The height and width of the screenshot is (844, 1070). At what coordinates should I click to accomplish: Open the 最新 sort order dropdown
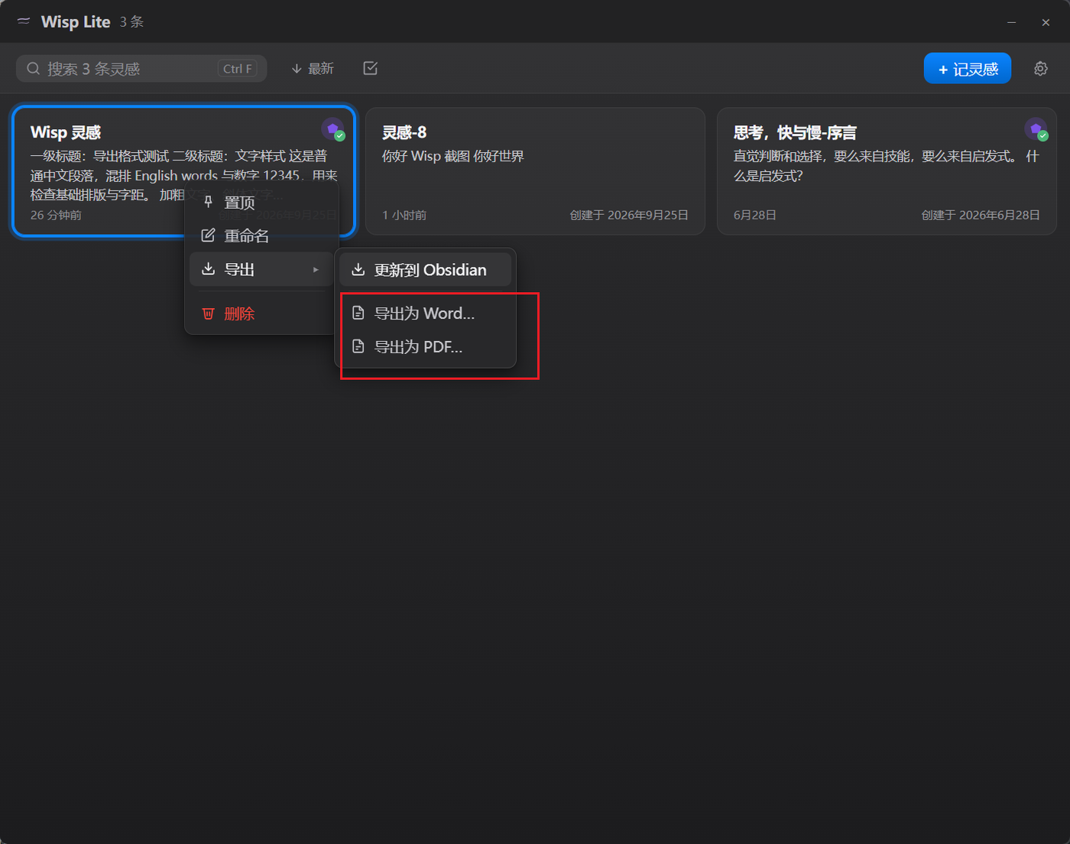[313, 69]
